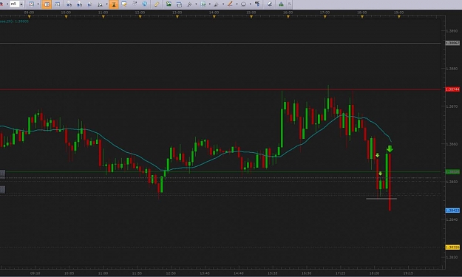462x277 pixels.
Task: Click the first toolbar icon at left edge
Action: pos(1,4)
